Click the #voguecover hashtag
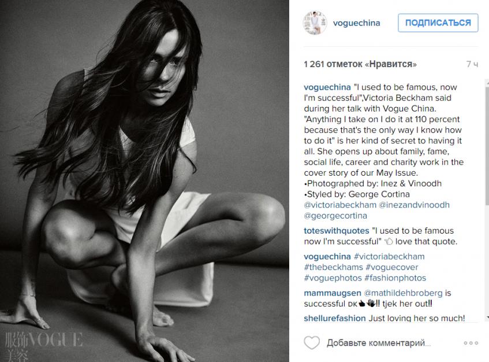The height and width of the screenshot is (362, 489). [x=391, y=267]
